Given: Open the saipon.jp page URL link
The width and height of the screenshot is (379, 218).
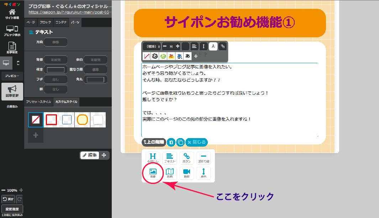Looking at the screenshot, I should click(x=70, y=12).
